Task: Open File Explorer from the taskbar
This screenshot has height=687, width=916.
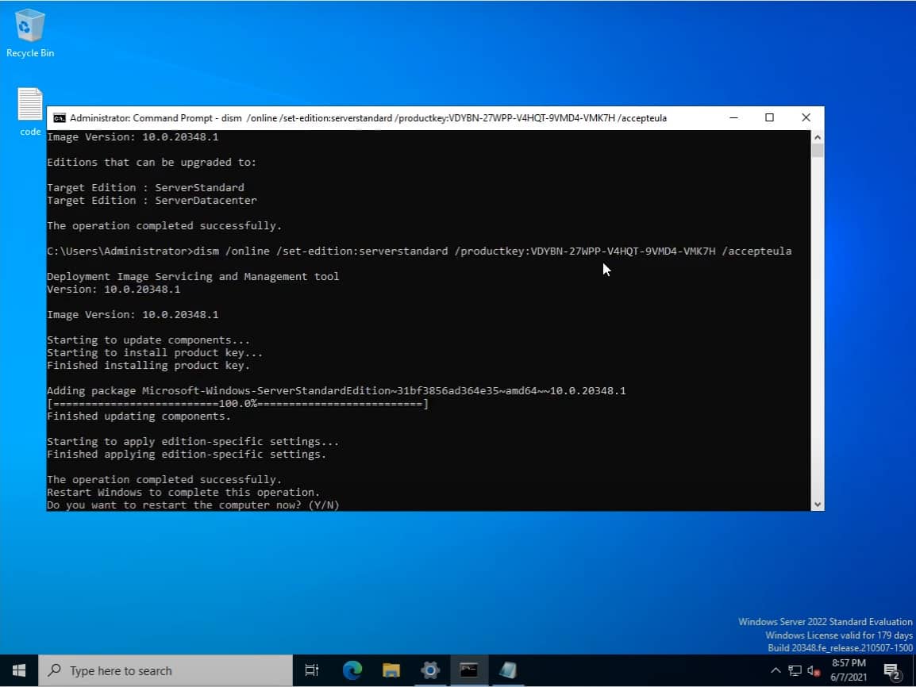Action: (391, 670)
